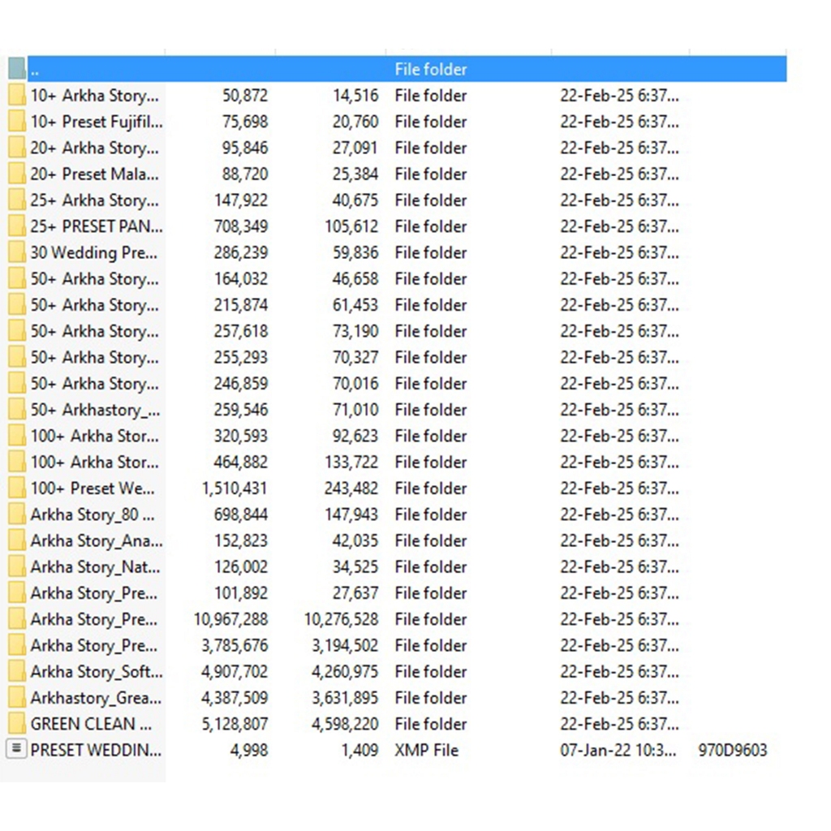Click the packed size value 40,675
Image resolution: width=831 pixels, height=831 pixels.
pos(355,200)
